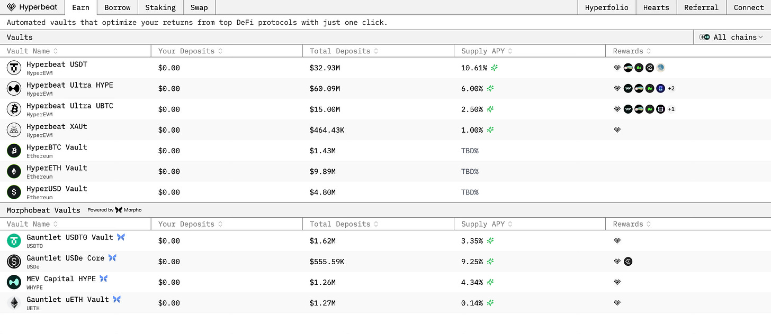
Task: Follow the Powered by Morpho link
Action: click(114, 210)
